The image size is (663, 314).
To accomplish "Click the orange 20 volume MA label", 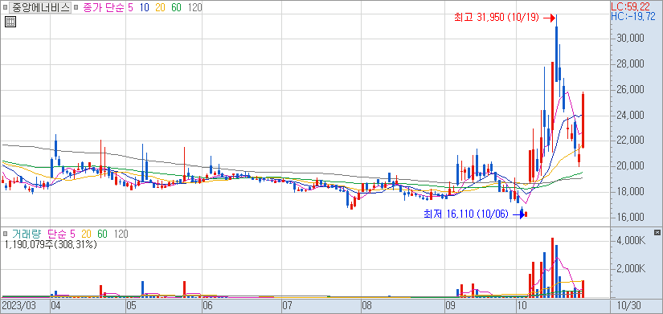I will click(x=86, y=234).
